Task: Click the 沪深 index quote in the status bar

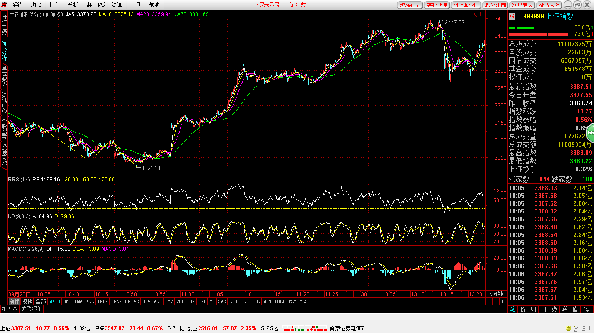Action: (x=139, y=328)
